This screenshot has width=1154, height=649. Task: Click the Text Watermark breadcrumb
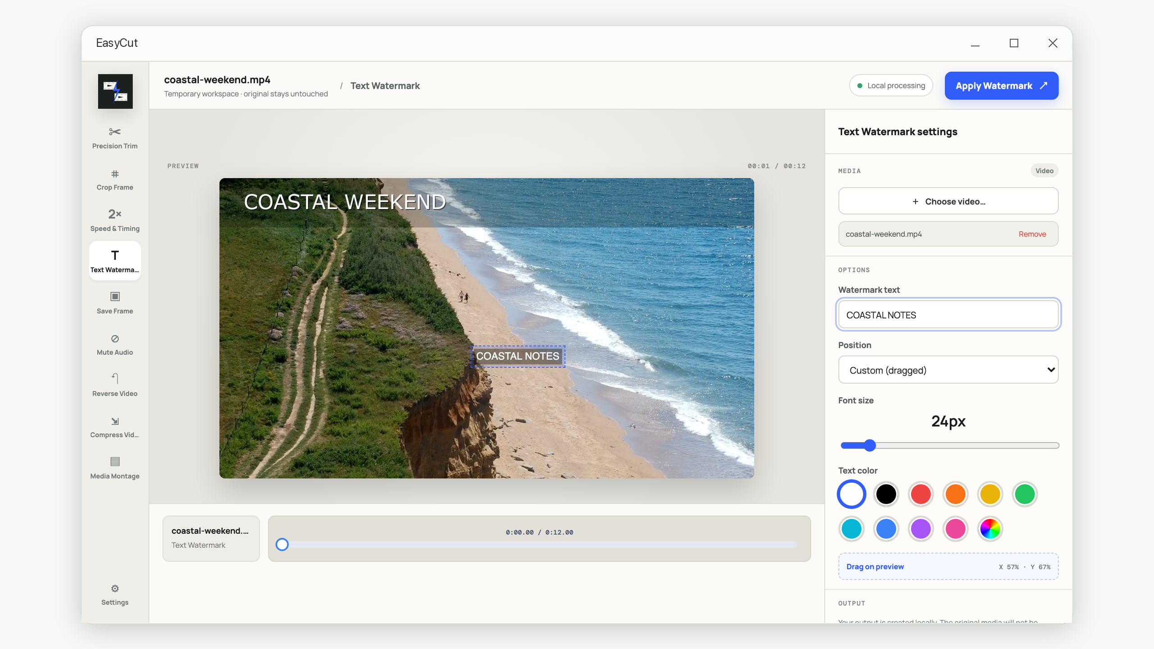point(385,86)
